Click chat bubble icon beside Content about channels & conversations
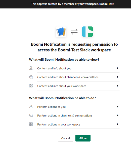Image resolution: width=131 pixels, height=144 pixels. 31,77
